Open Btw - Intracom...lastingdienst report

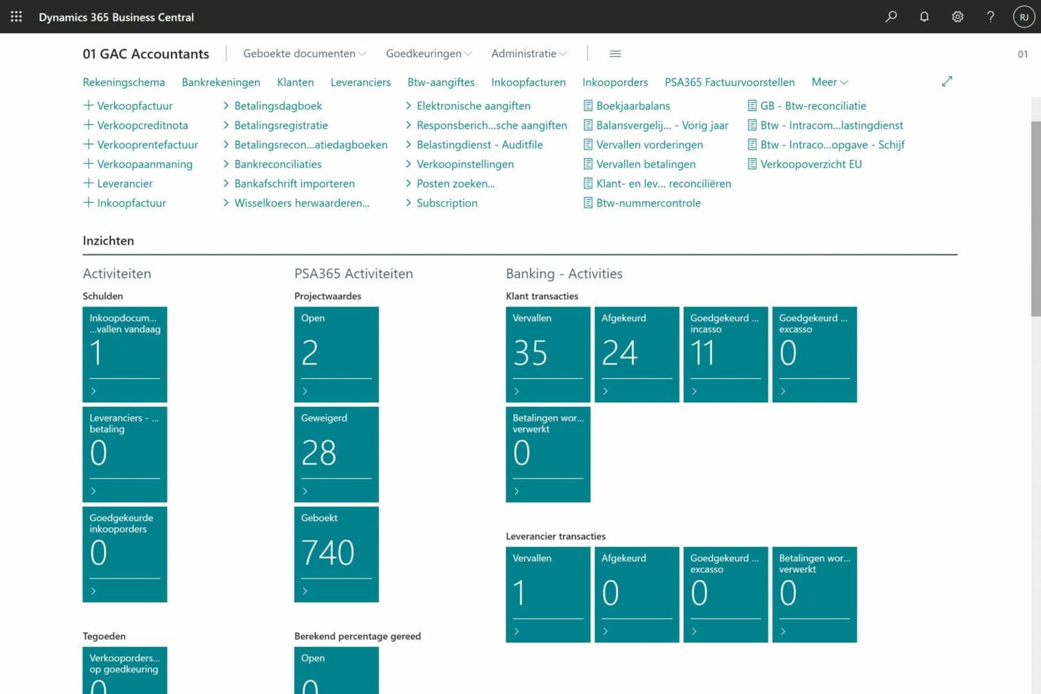(x=832, y=125)
